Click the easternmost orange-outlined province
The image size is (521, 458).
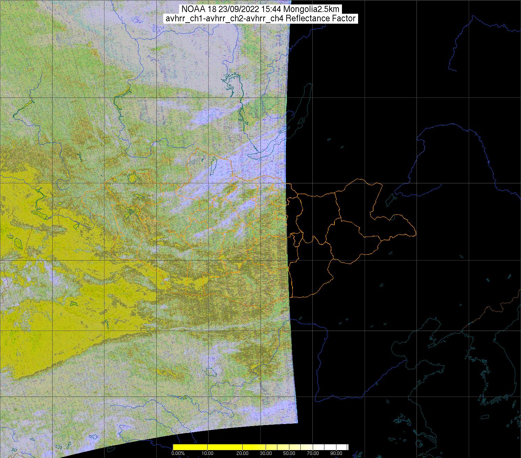click(395, 227)
